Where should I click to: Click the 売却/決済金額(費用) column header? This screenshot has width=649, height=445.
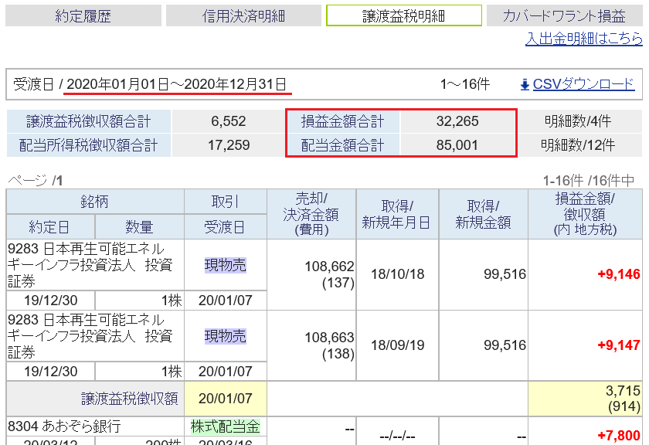click(x=311, y=214)
